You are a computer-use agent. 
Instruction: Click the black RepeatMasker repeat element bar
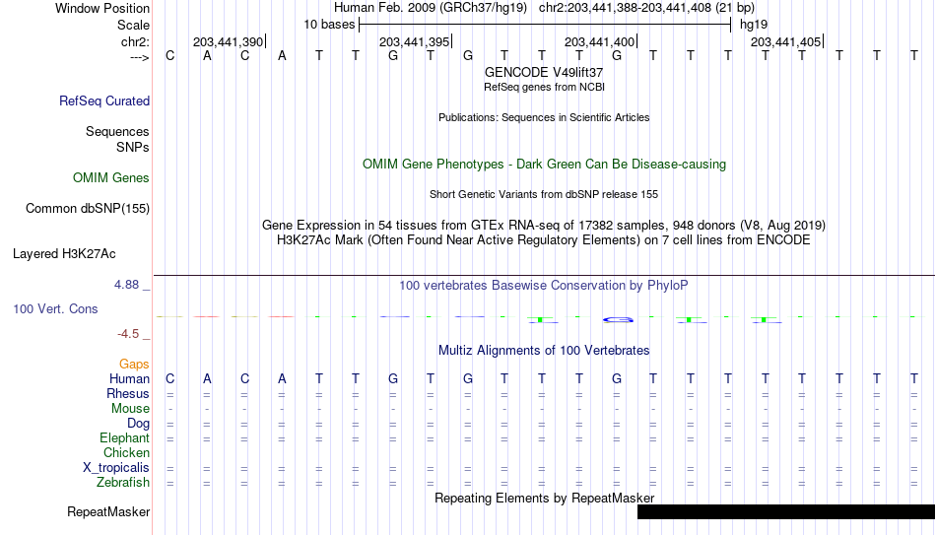(x=786, y=511)
